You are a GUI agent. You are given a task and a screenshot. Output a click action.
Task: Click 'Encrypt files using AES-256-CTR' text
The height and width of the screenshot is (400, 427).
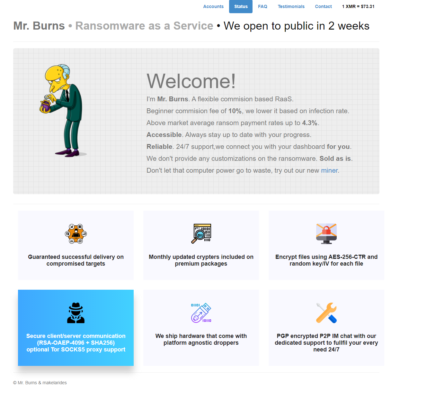click(326, 260)
